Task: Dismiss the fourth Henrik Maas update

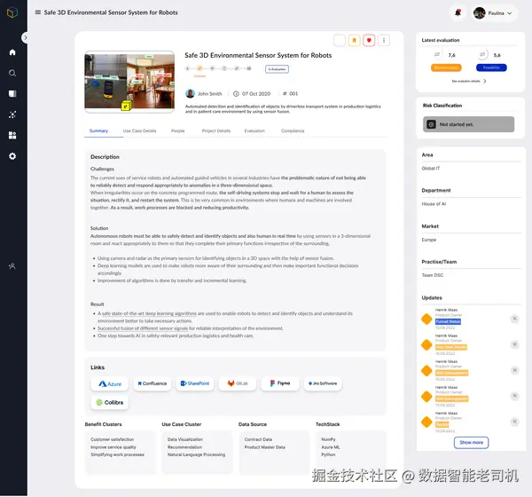Action: pyautogui.click(x=514, y=396)
